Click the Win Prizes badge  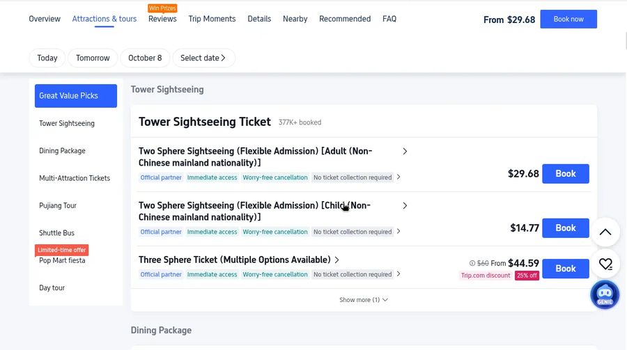[x=162, y=8]
